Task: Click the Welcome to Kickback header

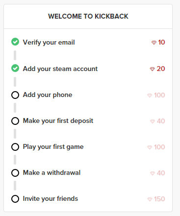Action: (x=88, y=16)
